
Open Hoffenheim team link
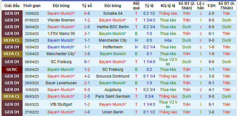113,47
